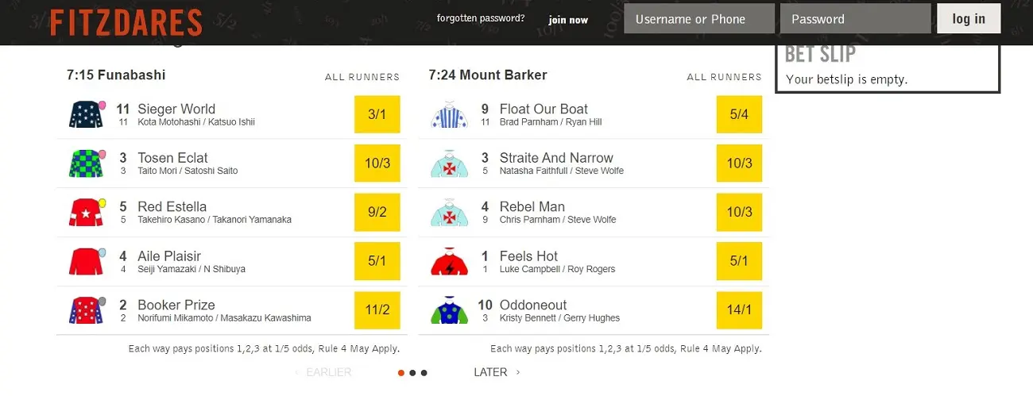Focus the Username or Phone field

pyautogui.click(x=699, y=19)
